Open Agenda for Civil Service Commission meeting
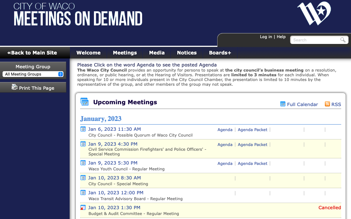351x219 pixels. click(225, 145)
